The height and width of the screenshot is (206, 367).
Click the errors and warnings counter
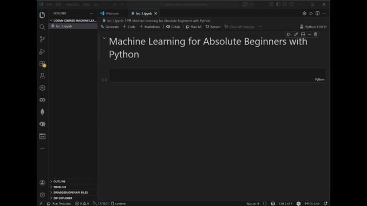point(82,203)
